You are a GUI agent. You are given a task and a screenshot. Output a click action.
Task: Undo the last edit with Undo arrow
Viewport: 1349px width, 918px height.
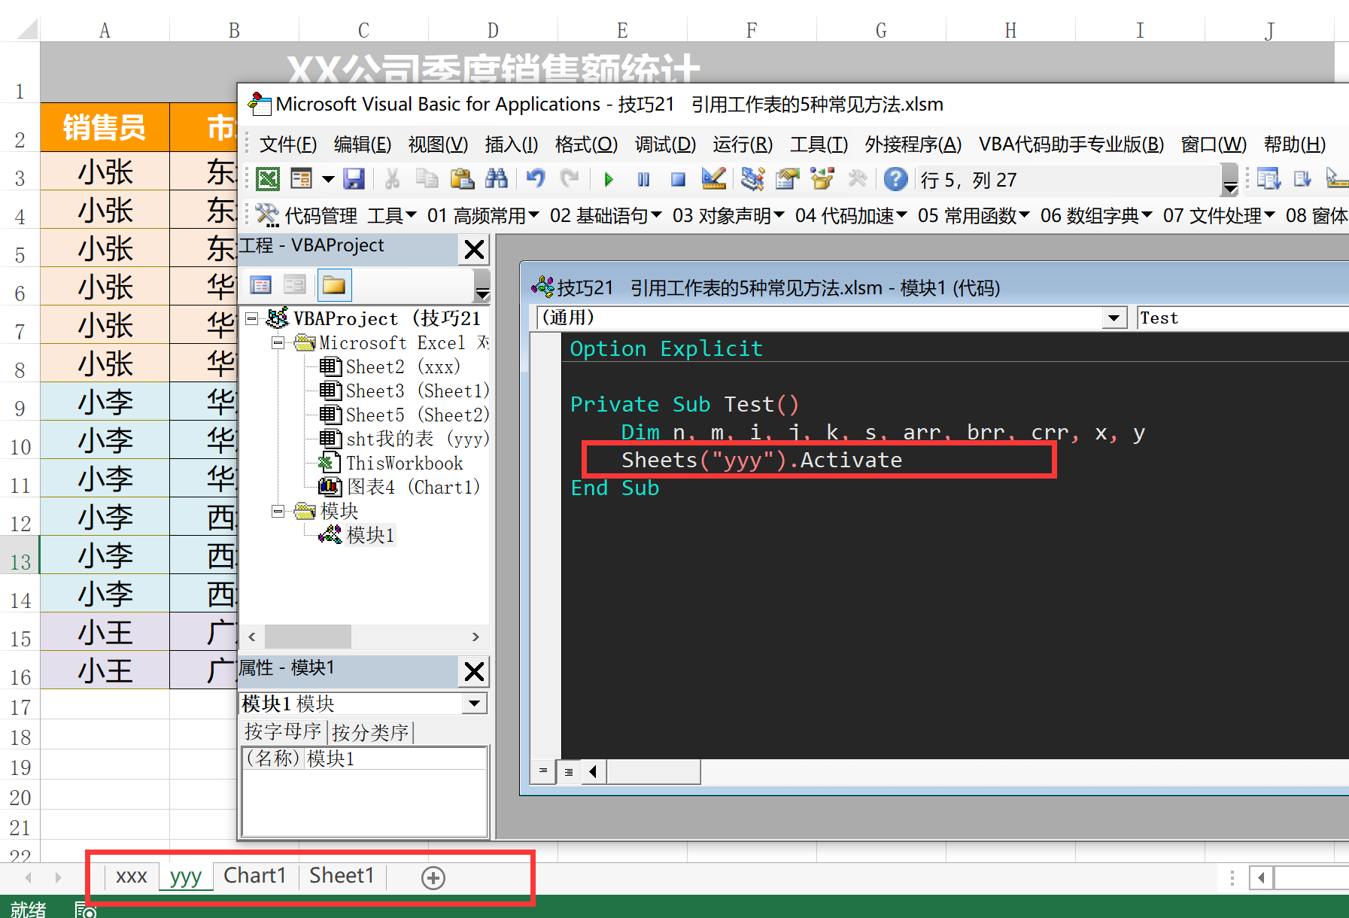(535, 179)
